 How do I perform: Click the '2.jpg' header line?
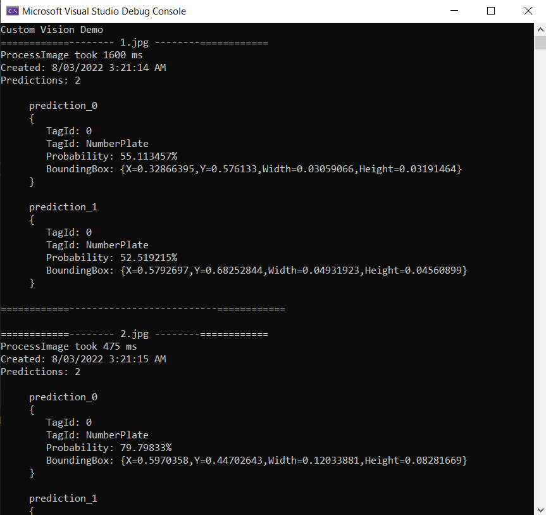[134, 334]
